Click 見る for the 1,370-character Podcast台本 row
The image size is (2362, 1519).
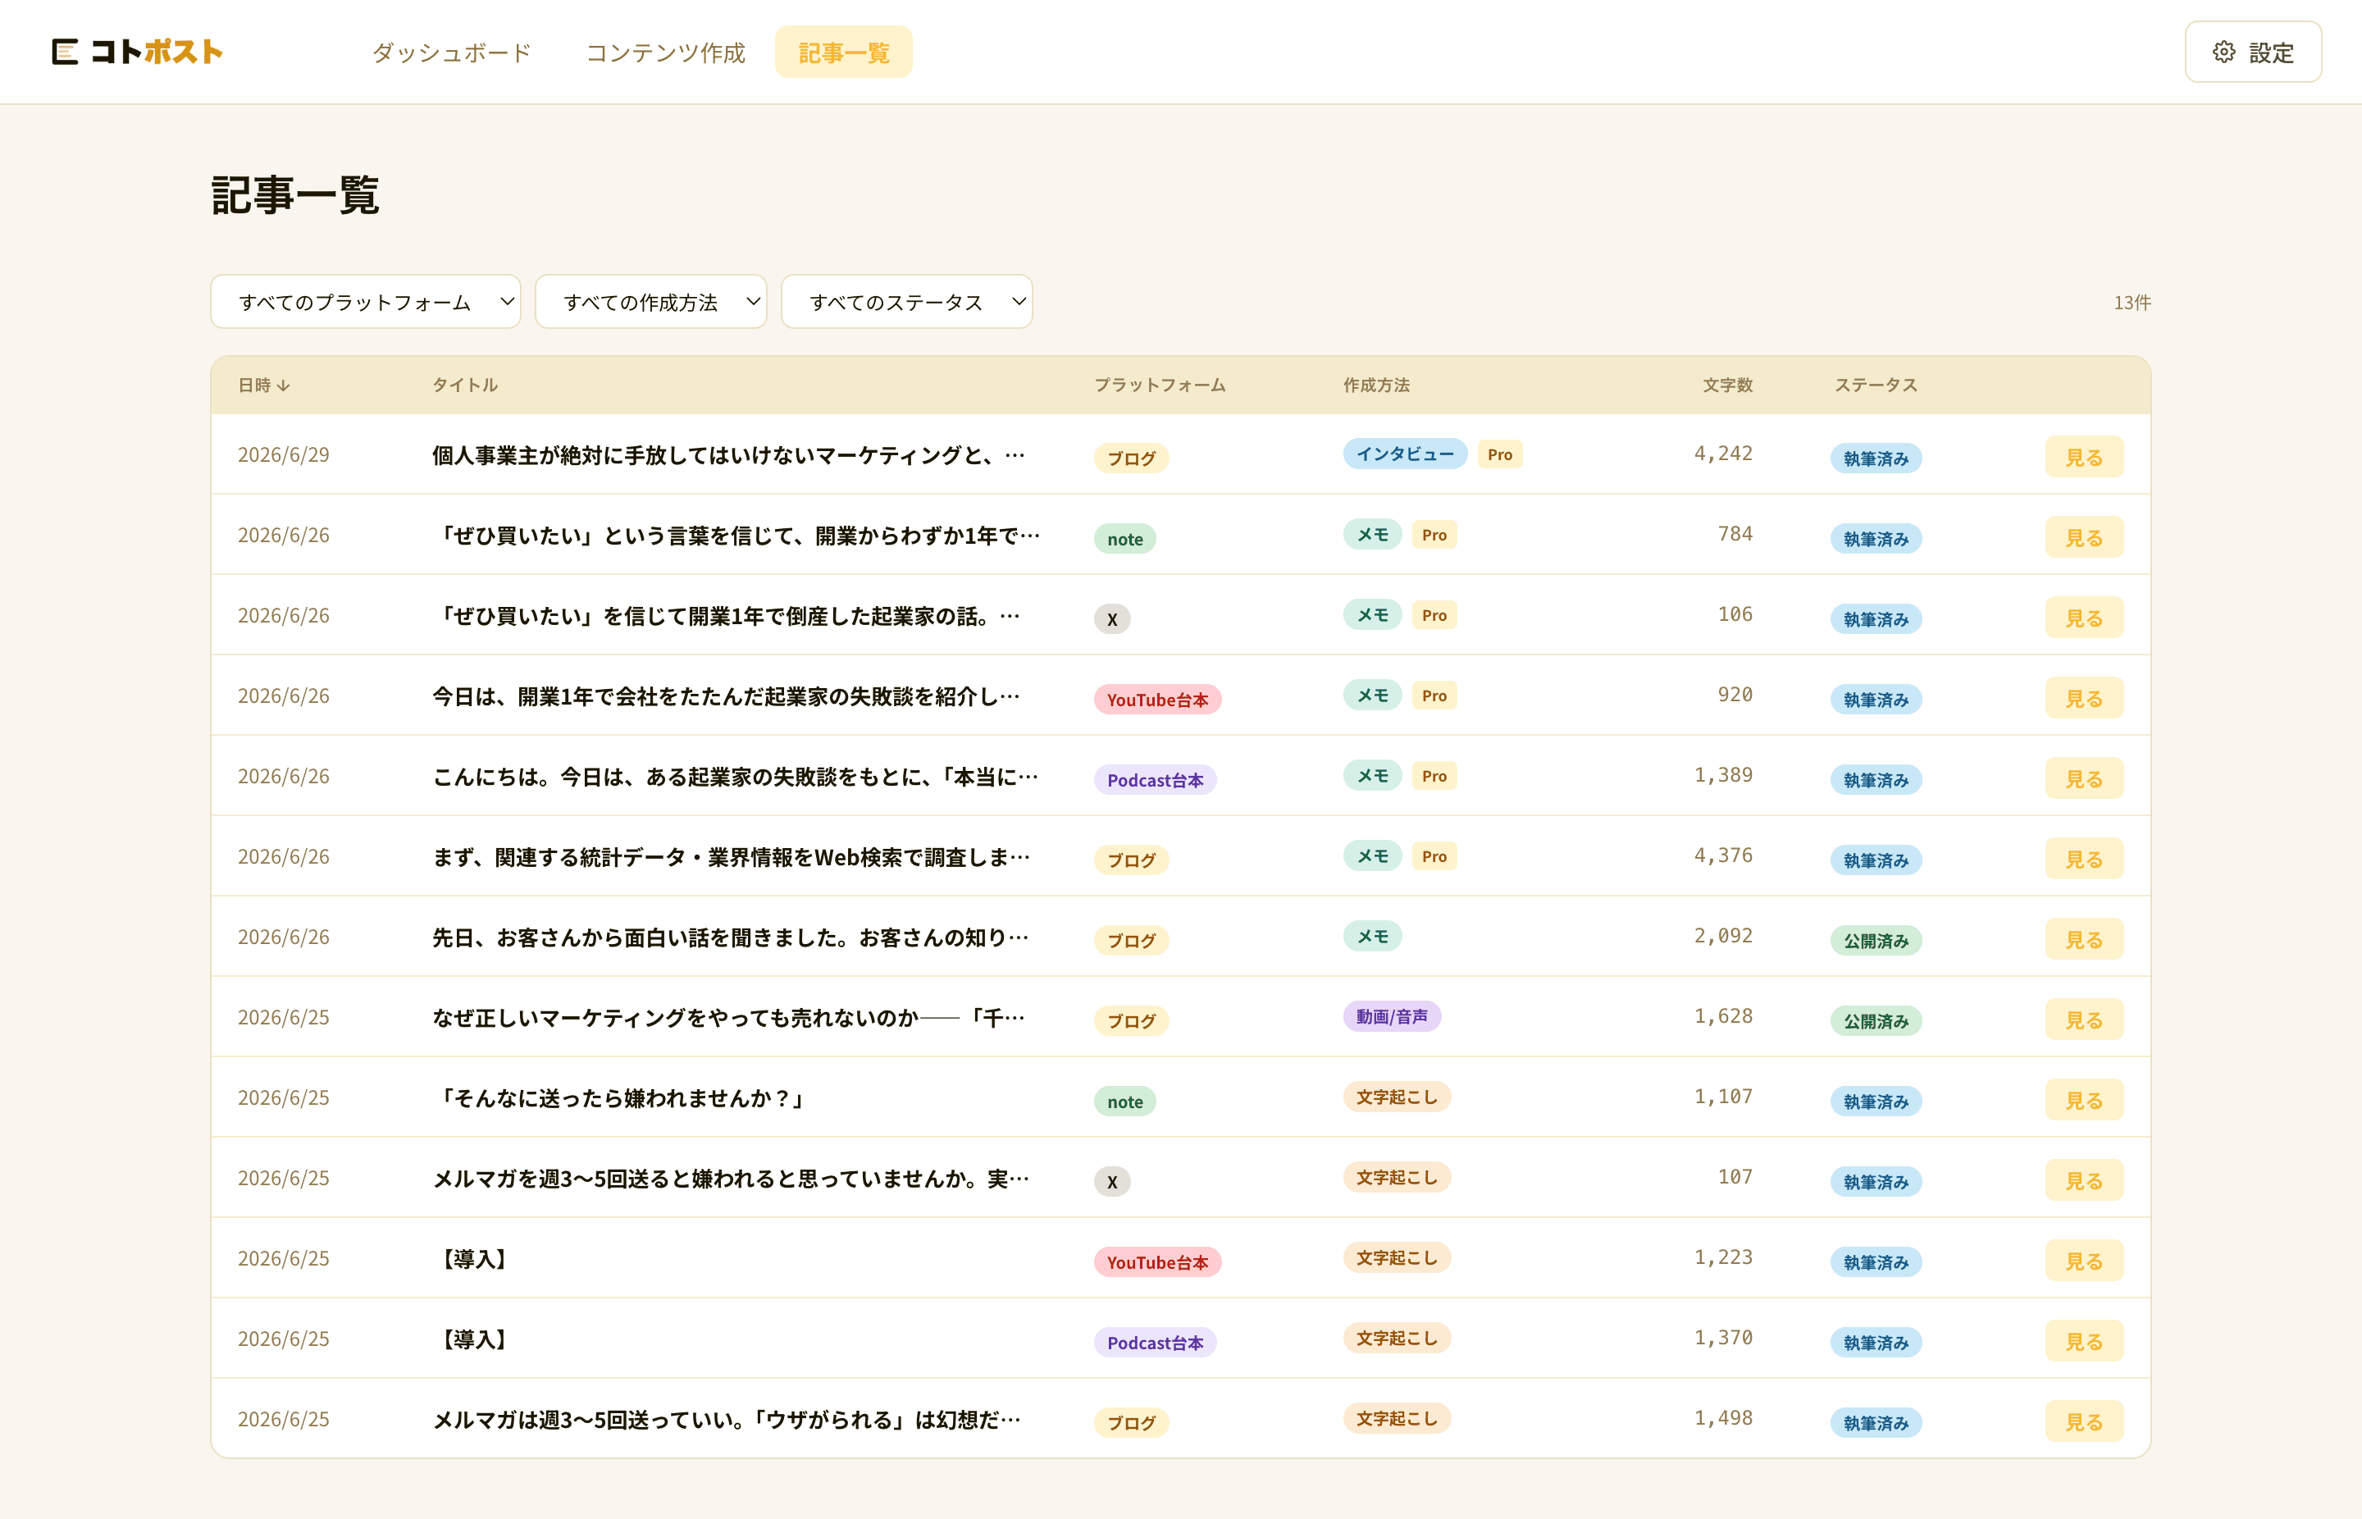point(2084,1342)
